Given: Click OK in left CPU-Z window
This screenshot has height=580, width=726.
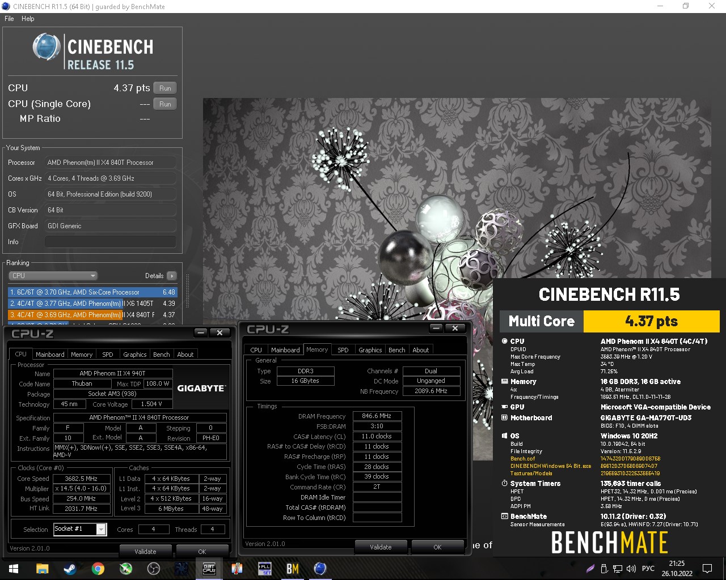Looking at the screenshot, I should 202,551.
